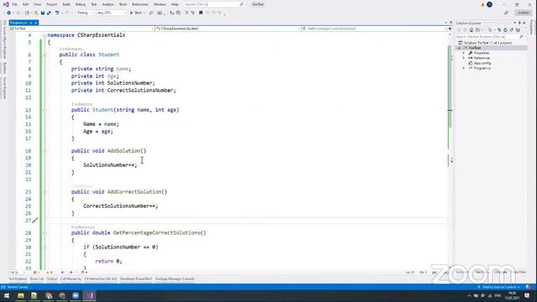Click Solution Explorer collapse all icon
This screenshot has height=302, width=537.
[x=512, y=30]
